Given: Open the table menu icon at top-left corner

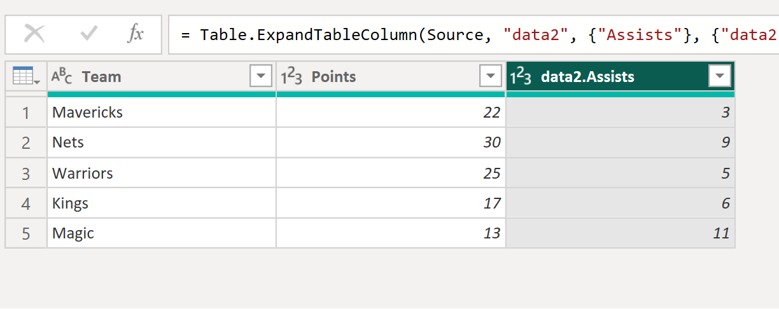Looking at the screenshot, I should pyautogui.click(x=26, y=77).
